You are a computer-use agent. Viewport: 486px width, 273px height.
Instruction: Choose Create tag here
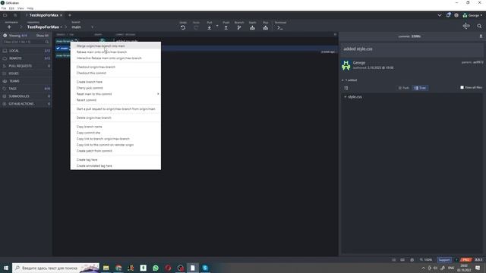(115, 160)
